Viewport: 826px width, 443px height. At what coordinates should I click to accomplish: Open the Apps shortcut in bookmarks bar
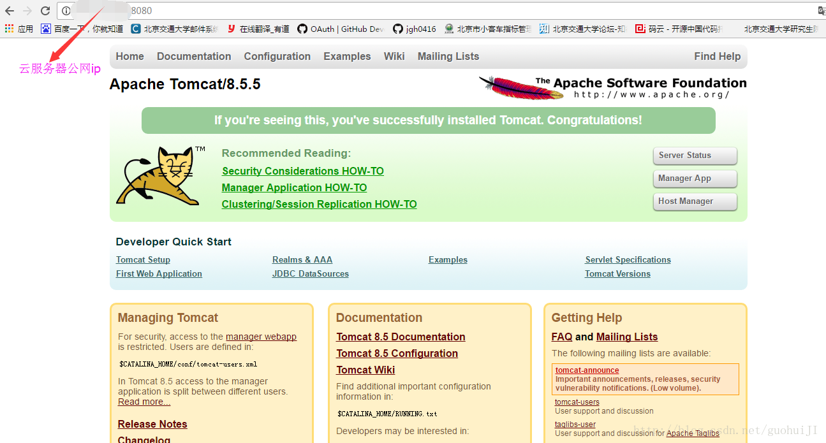[x=19, y=29]
